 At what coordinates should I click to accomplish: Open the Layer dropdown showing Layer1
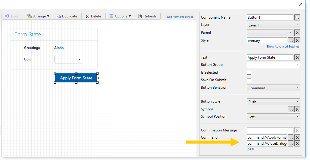(x=273, y=25)
